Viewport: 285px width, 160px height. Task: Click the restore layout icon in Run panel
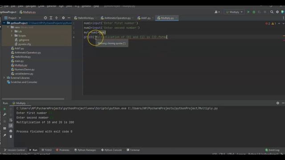(5, 128)
